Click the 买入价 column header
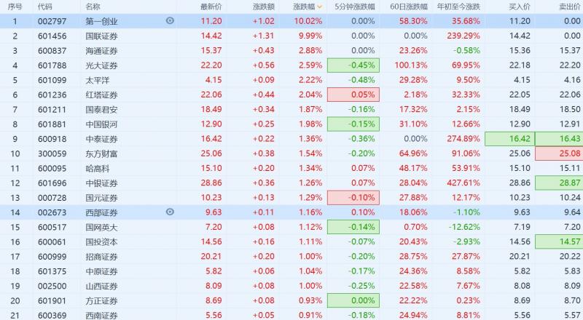The height and width of the screenshot is (320, 583). (517, 7)
